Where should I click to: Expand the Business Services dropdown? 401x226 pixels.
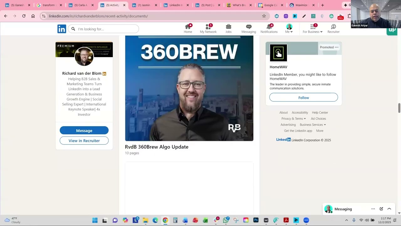313,125
